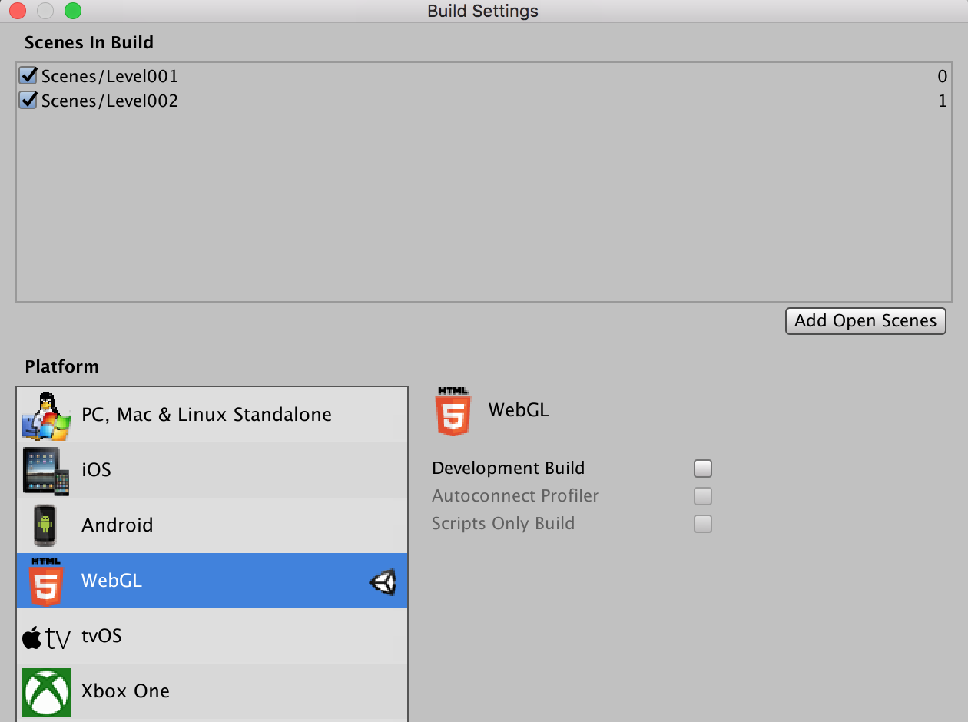Click the Android robot phone icon
The width and height of the screenshot is (968, 722).
pyautogui.click(x=45, y=525)
